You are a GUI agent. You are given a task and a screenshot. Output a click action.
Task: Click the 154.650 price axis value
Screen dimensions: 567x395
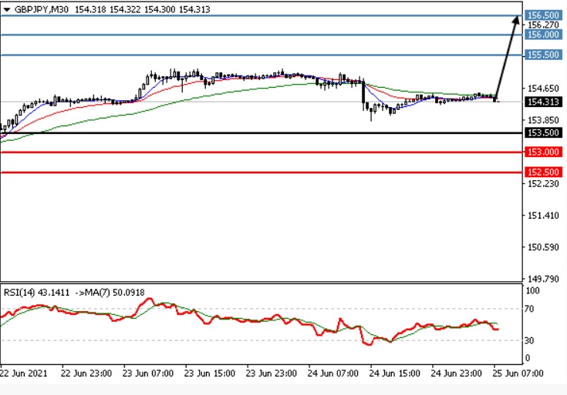543,88
